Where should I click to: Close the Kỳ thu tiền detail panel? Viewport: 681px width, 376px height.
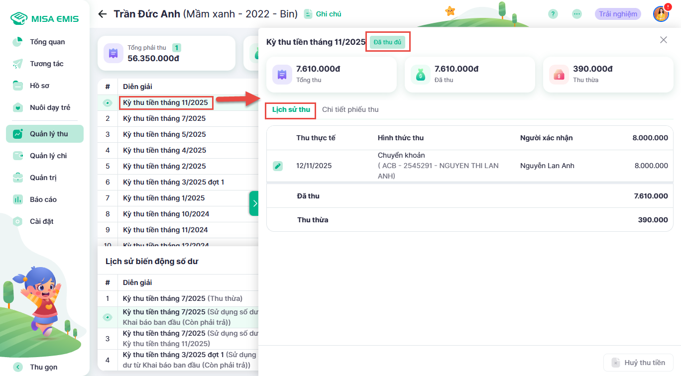coord(663,40)
